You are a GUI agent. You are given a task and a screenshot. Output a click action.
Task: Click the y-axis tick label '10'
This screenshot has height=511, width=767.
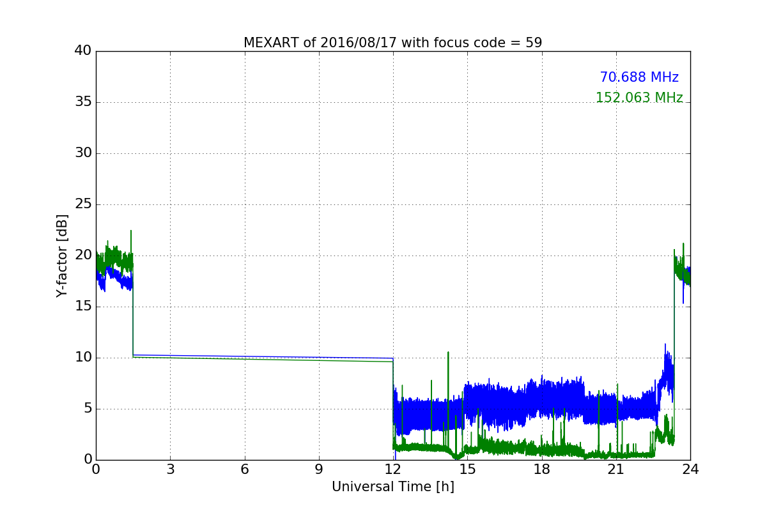(x=83, y=357)
